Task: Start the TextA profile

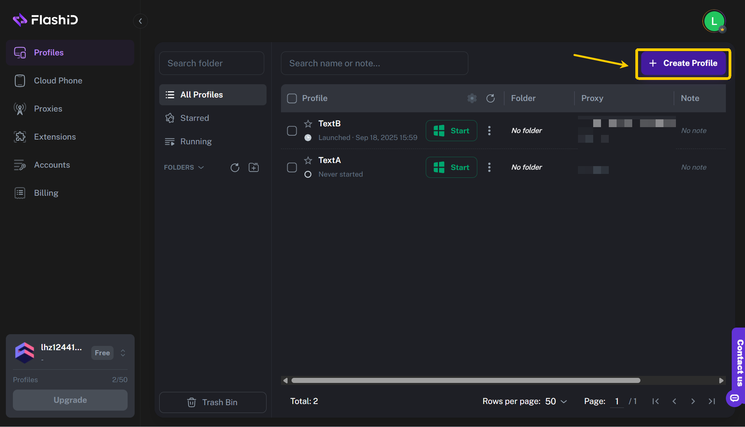Action: [451, 167]
